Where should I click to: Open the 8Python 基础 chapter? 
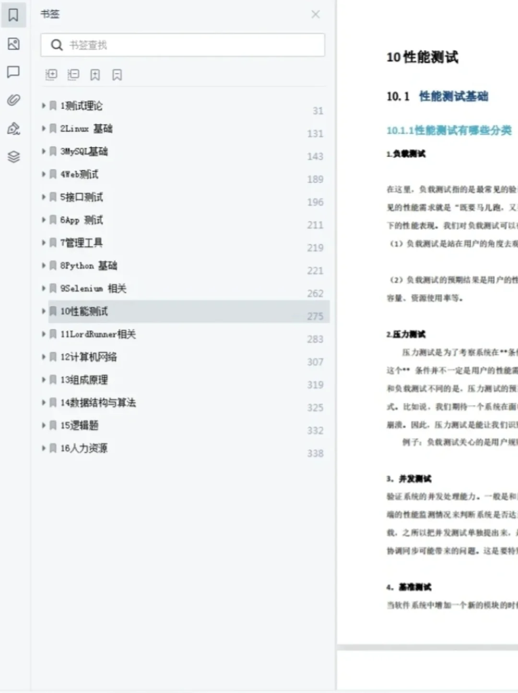point(89,266)
